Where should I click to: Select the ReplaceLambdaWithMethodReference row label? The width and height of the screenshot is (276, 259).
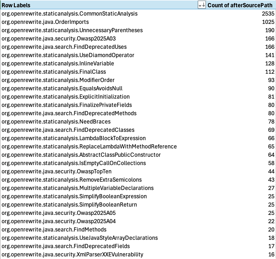pyautogui.click(x=89, y=146)
